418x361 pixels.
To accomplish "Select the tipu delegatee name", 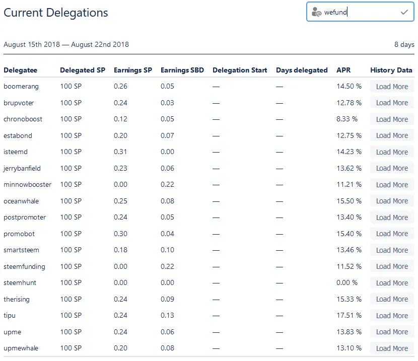I will 10,316.
